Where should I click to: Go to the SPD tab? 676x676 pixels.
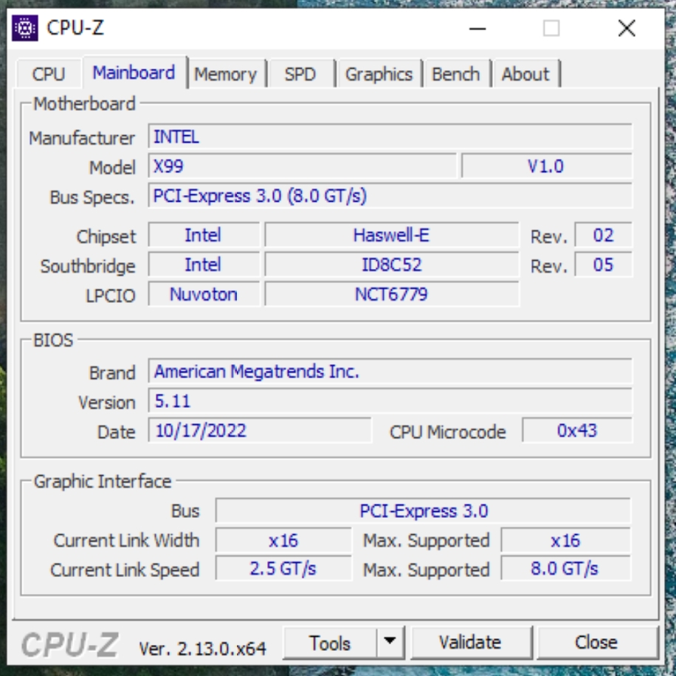tap(300, 74)
